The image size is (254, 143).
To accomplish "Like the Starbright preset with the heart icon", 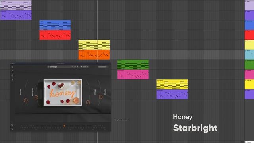I will 48,67.
